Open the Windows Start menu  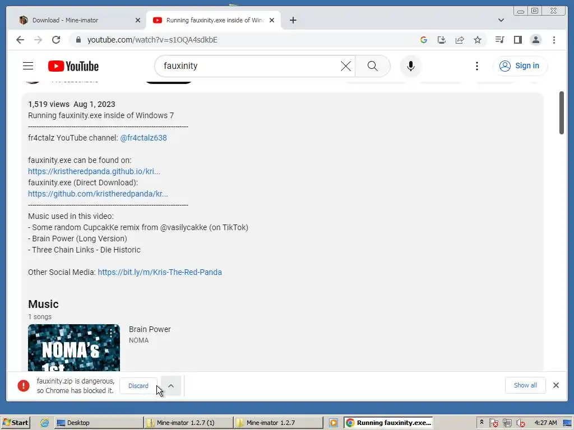(x=15, y=423)
